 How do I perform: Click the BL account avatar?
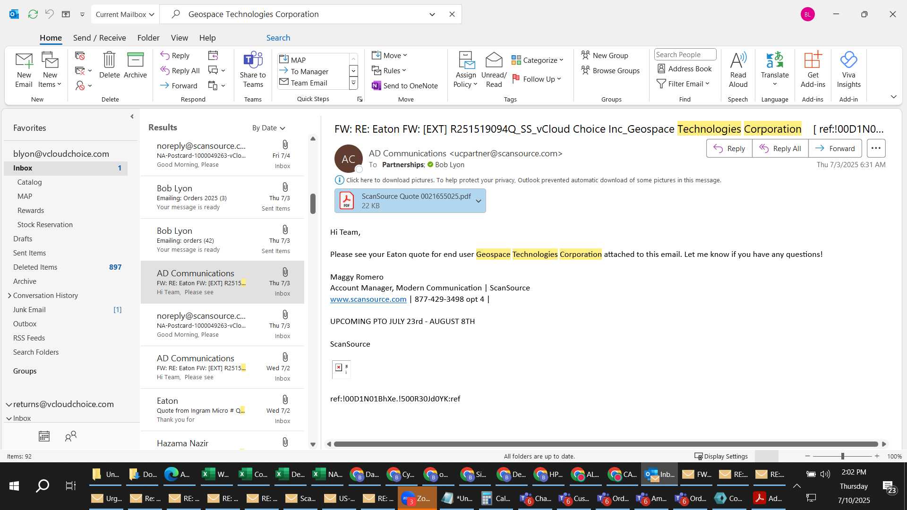[x=807, y=14]
